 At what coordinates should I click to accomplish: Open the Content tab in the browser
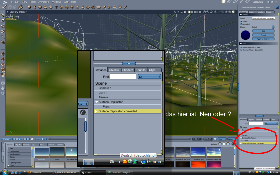[59, 145]
